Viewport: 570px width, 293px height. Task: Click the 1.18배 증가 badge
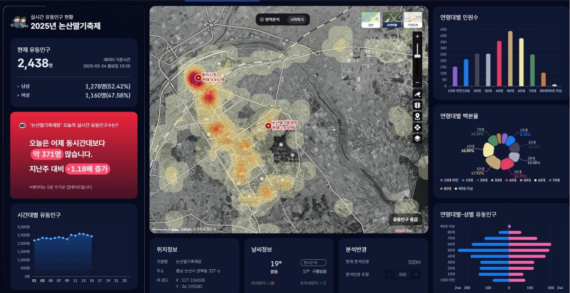click(x=88, y=169)
